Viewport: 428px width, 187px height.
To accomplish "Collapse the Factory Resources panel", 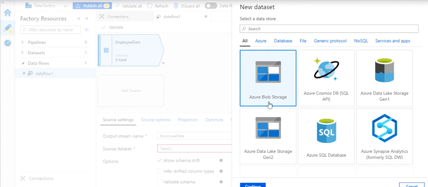I will click(87, 19).
